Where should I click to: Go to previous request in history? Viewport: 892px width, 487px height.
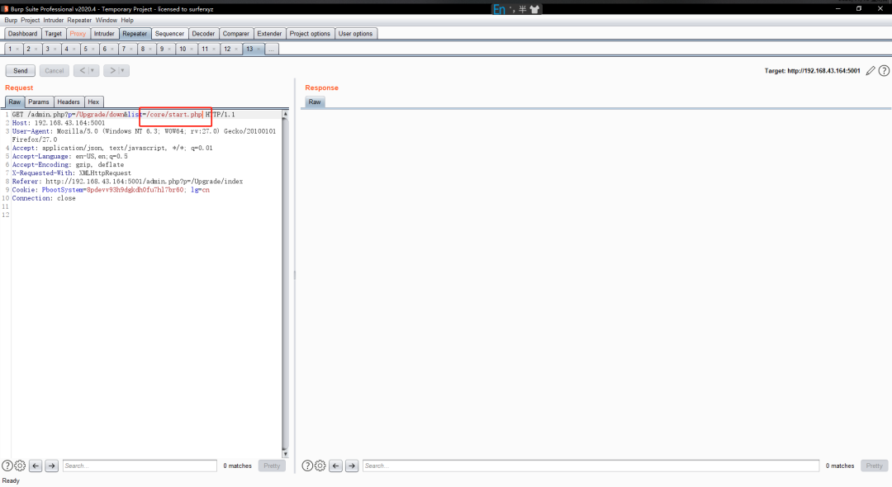(x=82, y=70)
